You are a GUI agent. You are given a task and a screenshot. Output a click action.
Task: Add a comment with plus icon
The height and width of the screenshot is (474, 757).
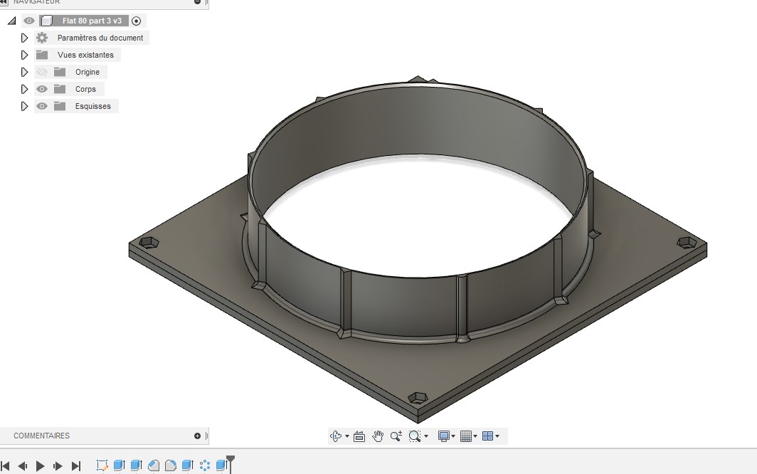(197, 436)
